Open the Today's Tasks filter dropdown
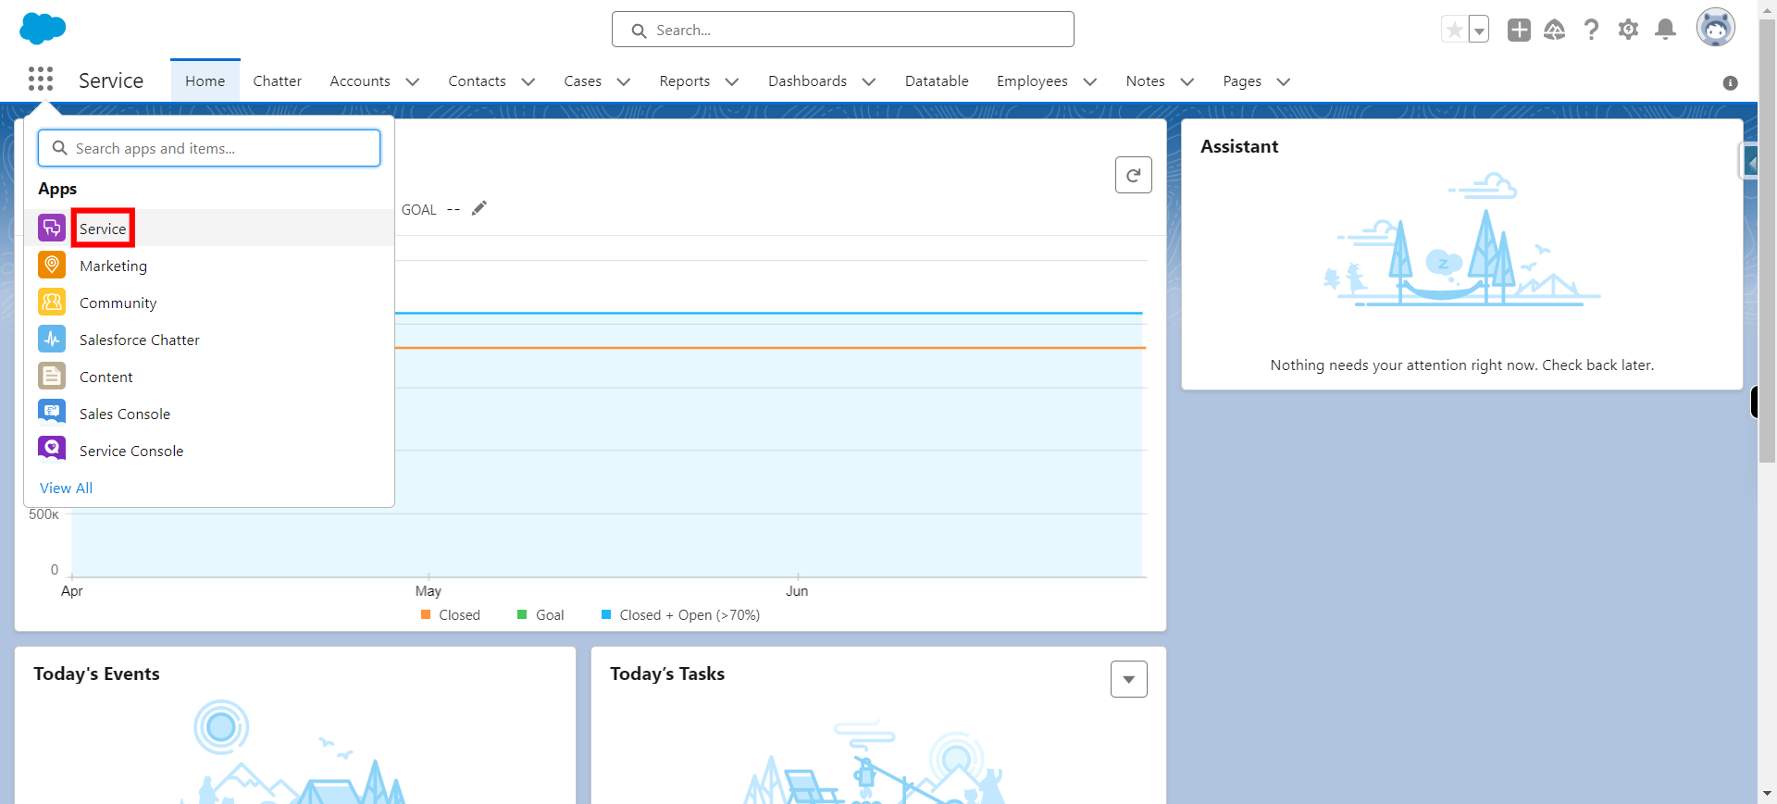 point(1129,679)
